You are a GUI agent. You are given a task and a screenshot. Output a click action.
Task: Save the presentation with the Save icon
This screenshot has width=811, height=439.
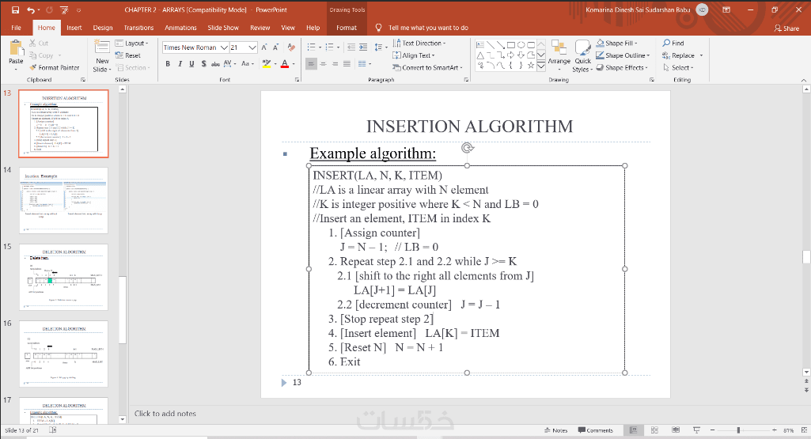coord(15,9)
